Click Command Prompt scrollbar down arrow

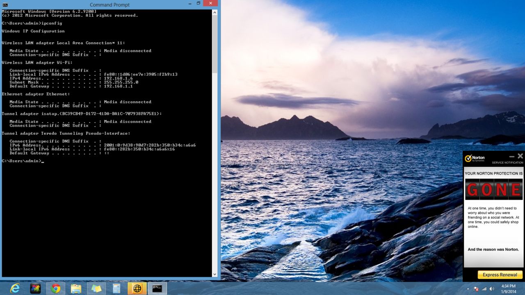coord(215,274)
